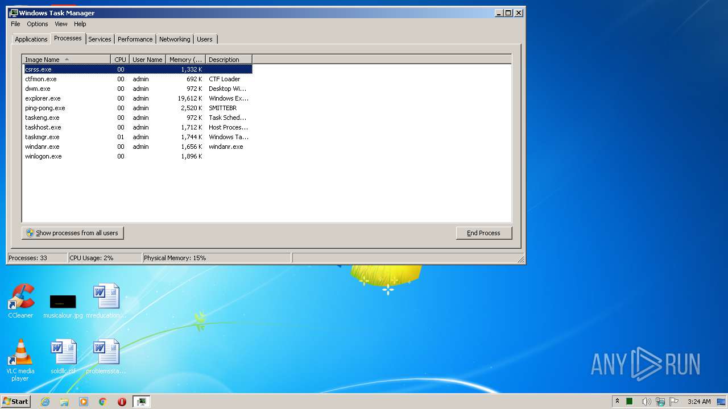Image resolution: width=728 pixels, height=409 pixels.
Task: Sort by Description column header
Action: 229,59
